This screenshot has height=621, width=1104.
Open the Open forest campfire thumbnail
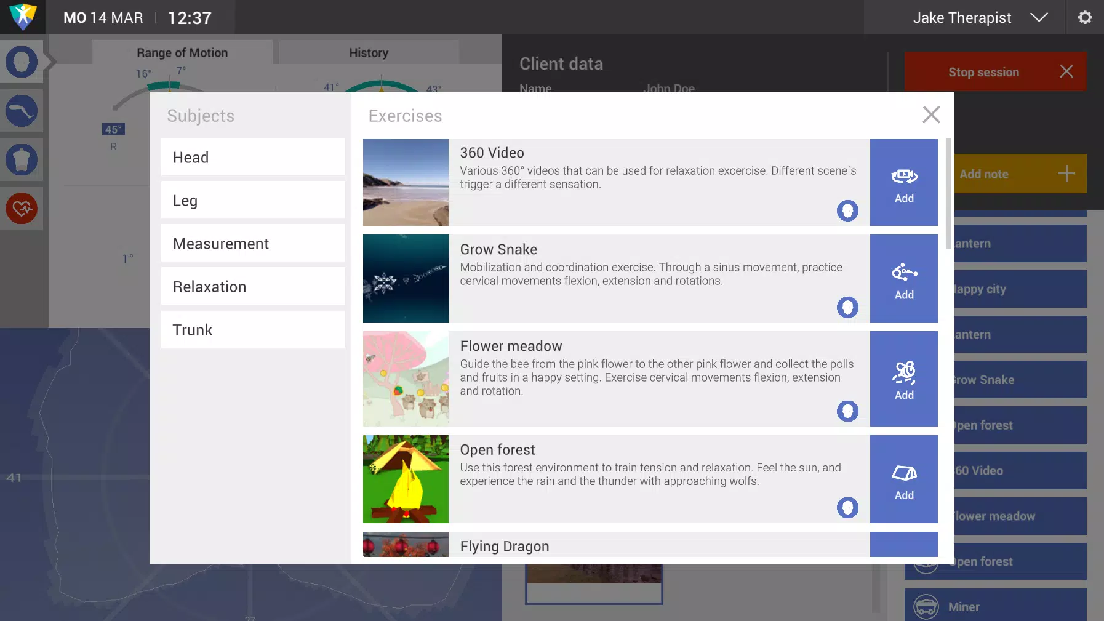[x=406, y=479]
